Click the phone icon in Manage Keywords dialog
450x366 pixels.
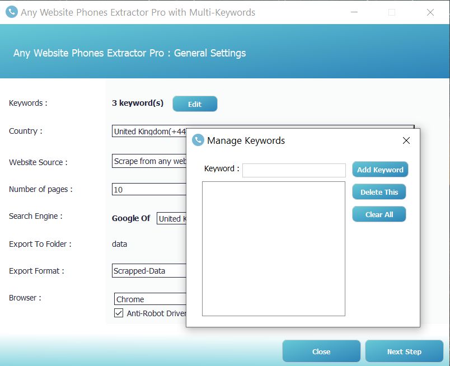[198, 140]
